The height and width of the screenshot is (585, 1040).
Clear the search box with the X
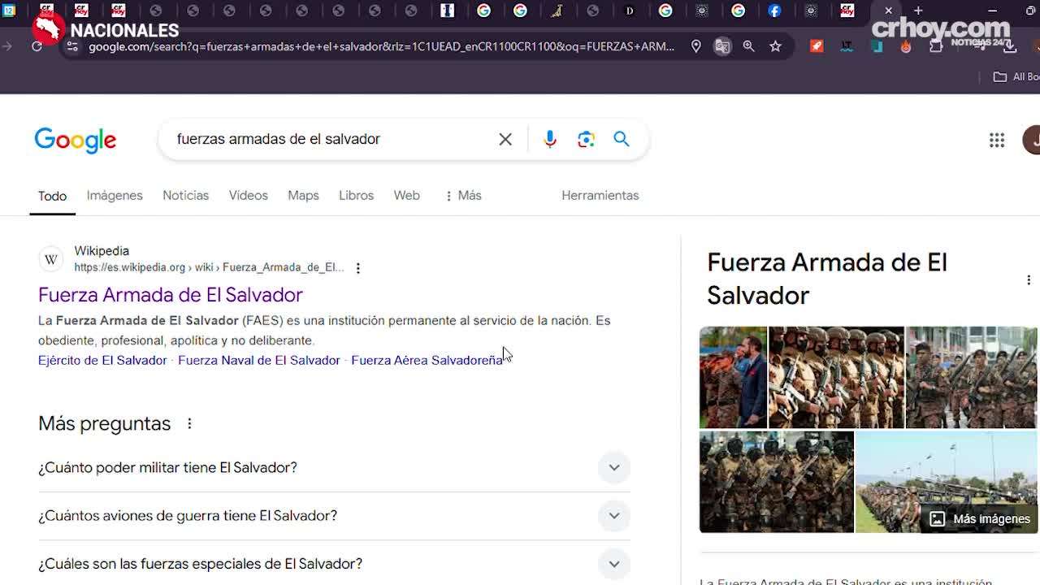[505, 139]
